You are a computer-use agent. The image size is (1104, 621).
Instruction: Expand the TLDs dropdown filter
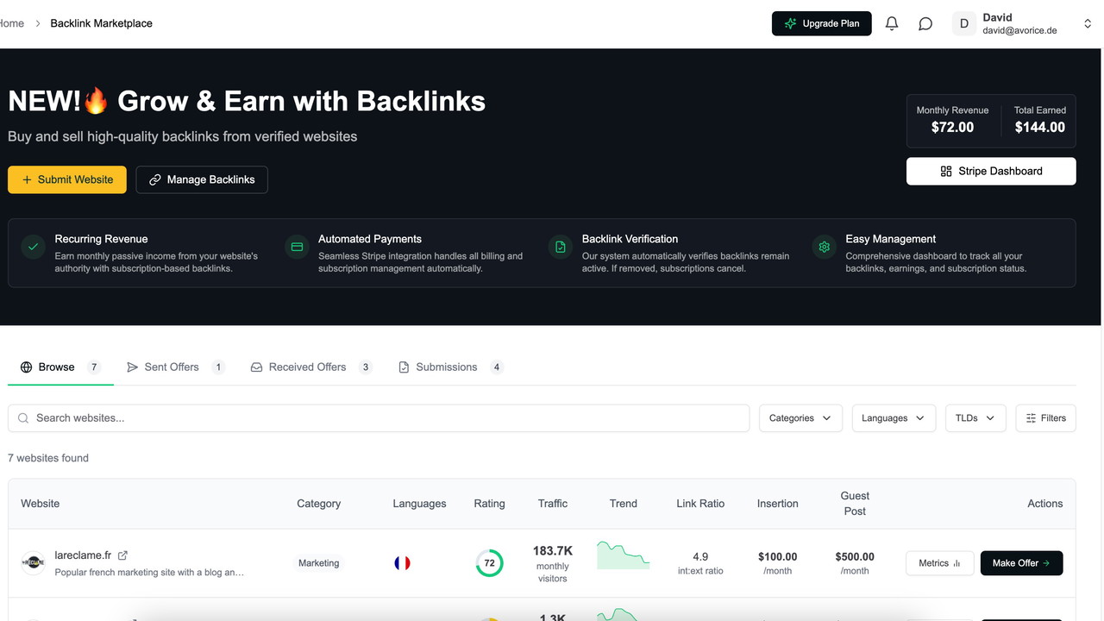tap(975, 418)
